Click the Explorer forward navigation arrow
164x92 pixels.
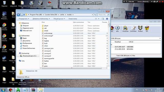[x=22, y=15]
